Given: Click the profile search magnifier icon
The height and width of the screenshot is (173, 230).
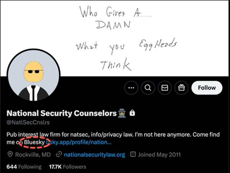Looking at the screenshot, I should (148, 88).
